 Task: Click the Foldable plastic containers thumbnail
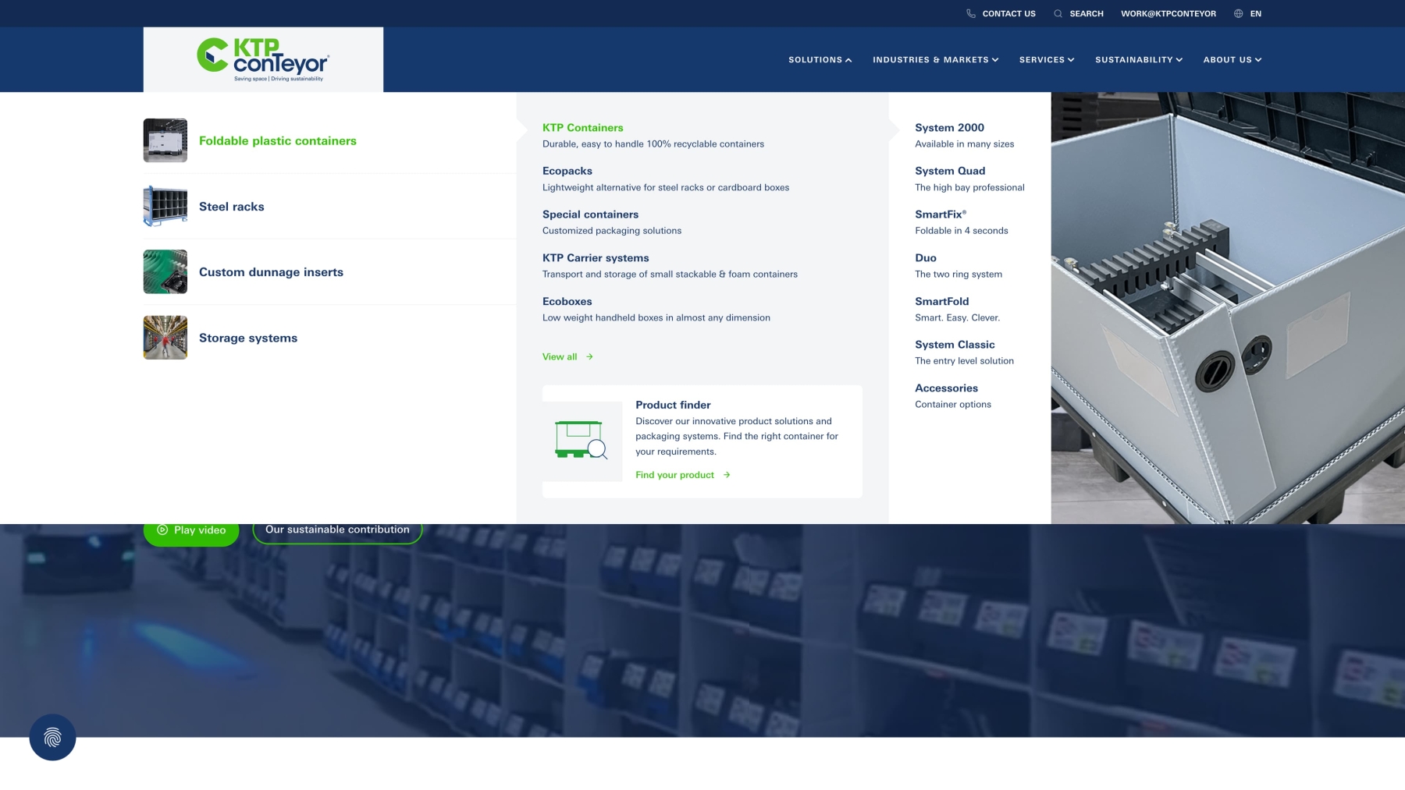coord(164,140)
